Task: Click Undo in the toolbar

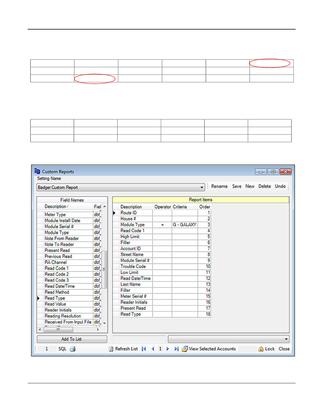Action: [280, 186]
